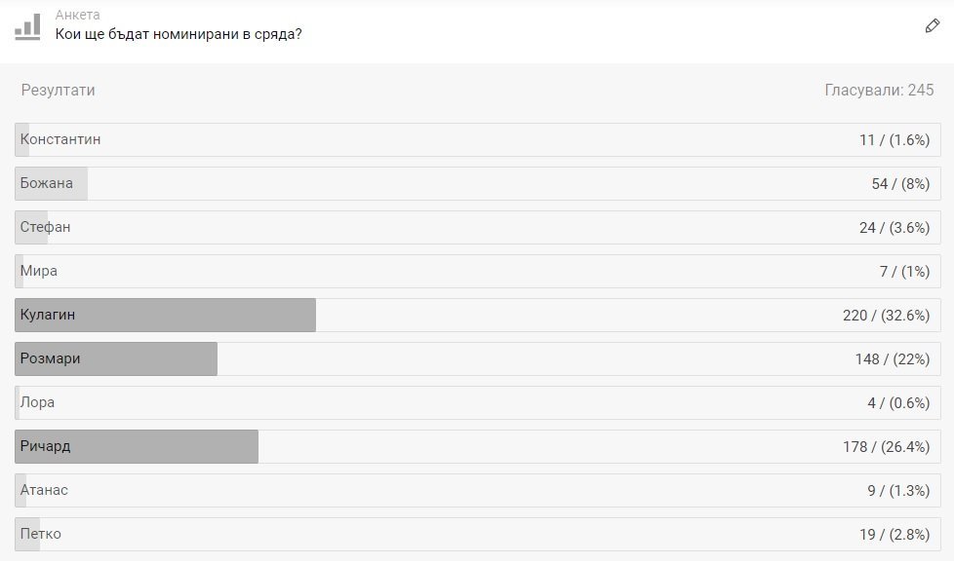Select the Кулагин result bar
This screenshot has width=954, height=564.
tap(477, 316)
